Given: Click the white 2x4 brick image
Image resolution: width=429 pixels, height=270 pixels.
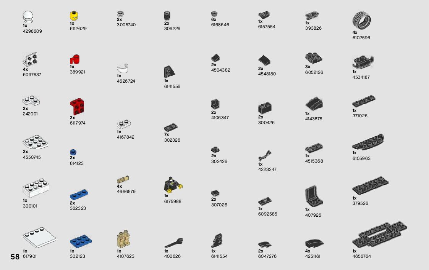Looking at the screenshot, I should coord(36,189).
